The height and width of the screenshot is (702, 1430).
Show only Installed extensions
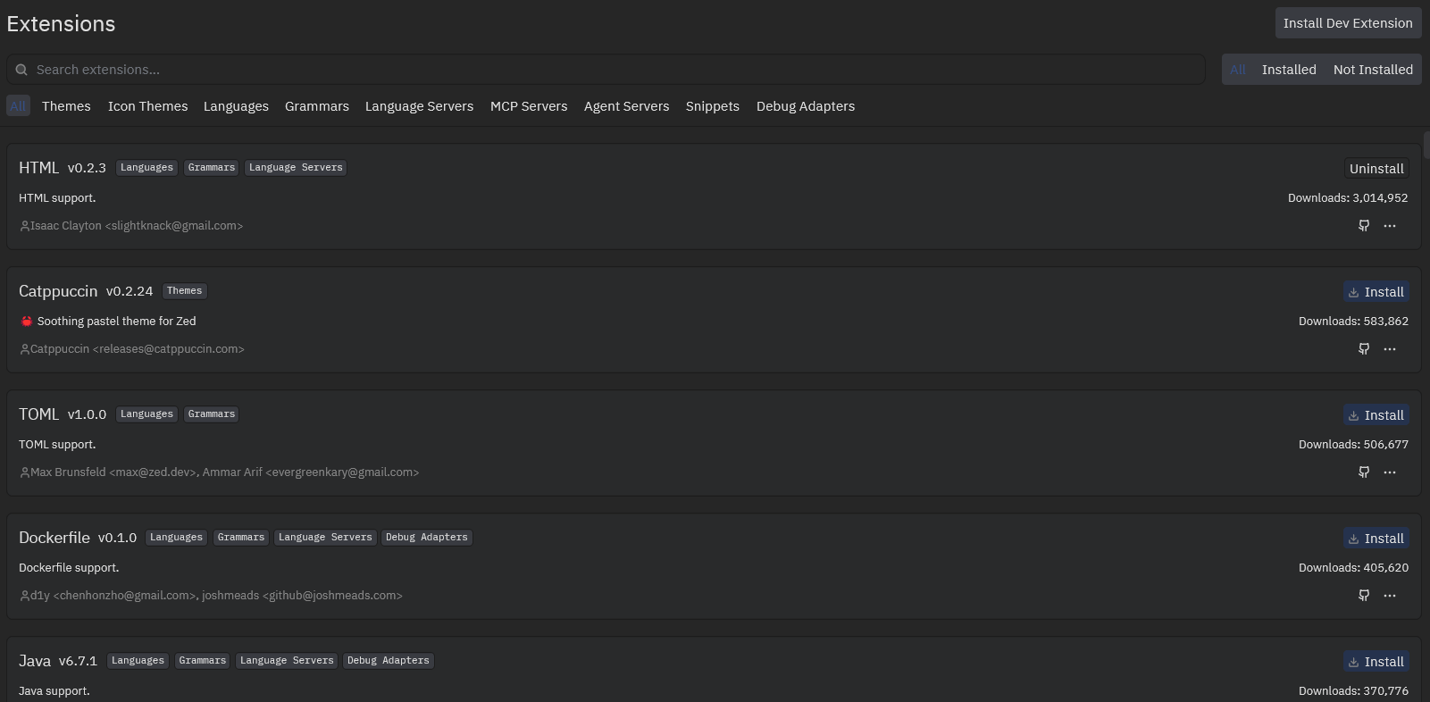(x=1288, y=70)
